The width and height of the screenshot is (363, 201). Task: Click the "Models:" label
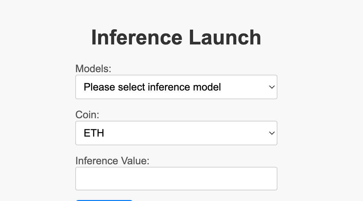pos(93,69)
